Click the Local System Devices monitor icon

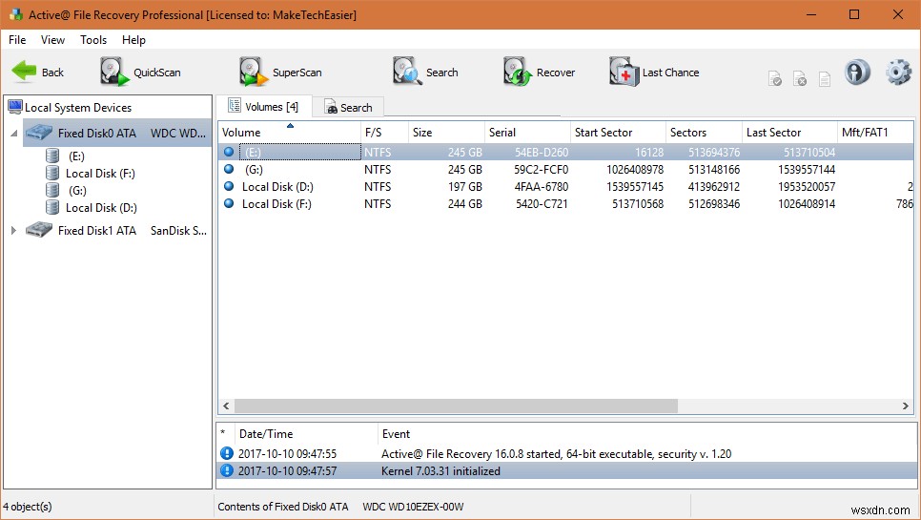[x=14, y=107]
